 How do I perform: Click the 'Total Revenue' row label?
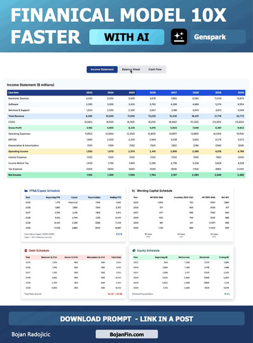click(x=16, y=116)
